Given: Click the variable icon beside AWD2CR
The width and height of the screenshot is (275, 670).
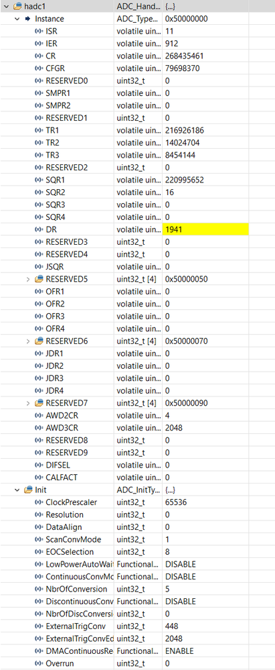Looking at the screenshot, I should coord(39,415).
